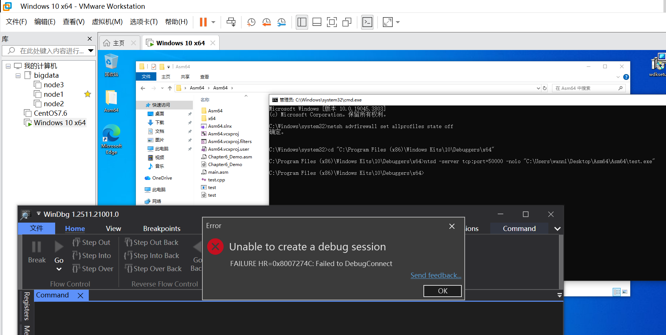Close the Windows 10 x64 tab
The width and height of the screenshot is (666, 335).
click(x=213, y=43)
